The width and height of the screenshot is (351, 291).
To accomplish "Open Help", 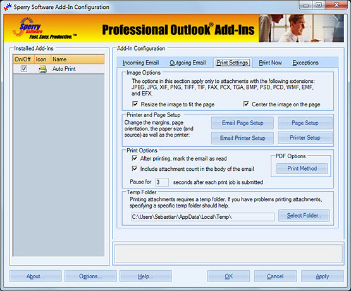I will coord(145,276).
